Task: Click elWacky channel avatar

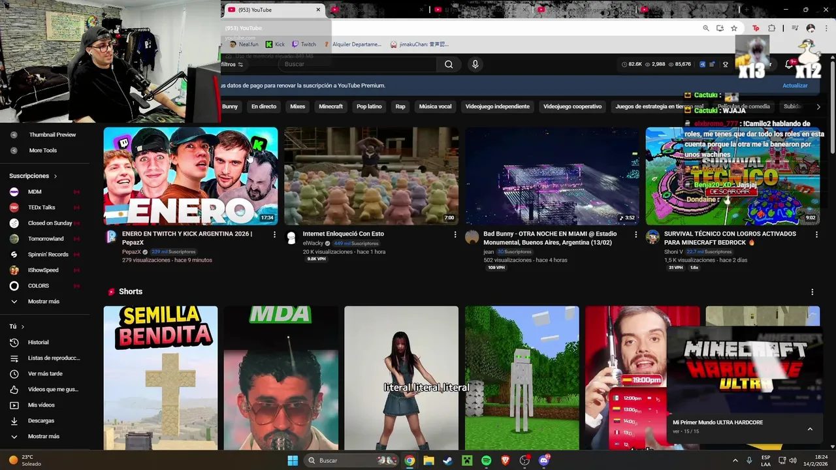Action: pos(291,238)
